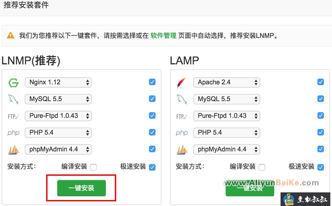The width and height of the screenshot is (332, 206).
Task: Click the orange warning triangle icon
Action: coord(11,35)
